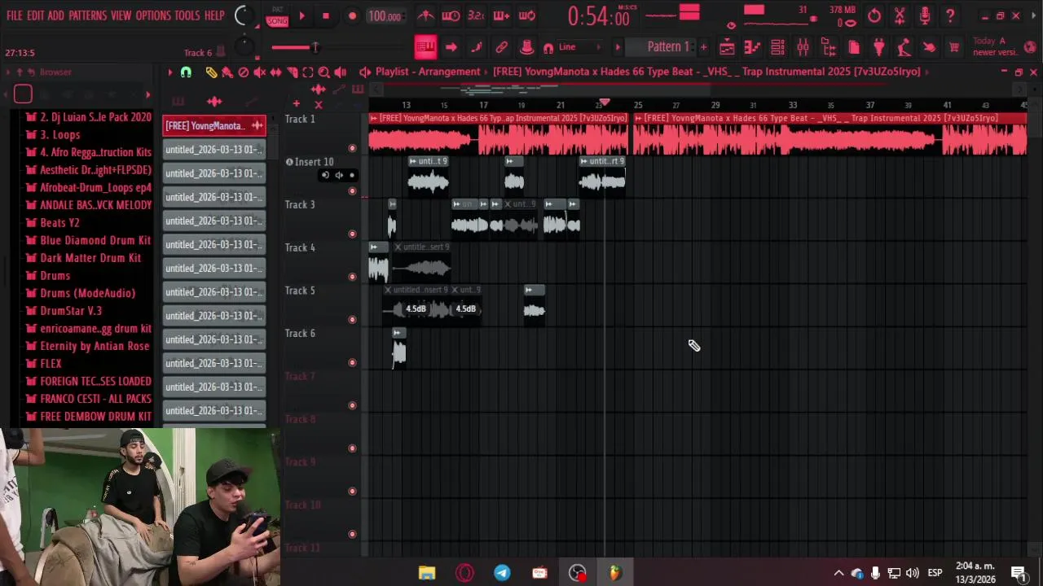Open the OPTIONS menu
1043x586 pixels.
pos(153,15)
